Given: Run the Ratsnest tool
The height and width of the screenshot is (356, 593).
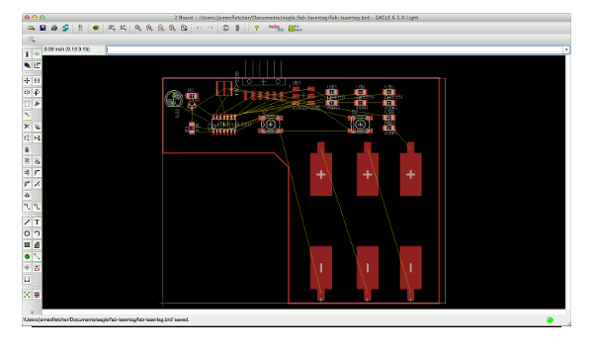Looking at the screenshot, I should (x=27, y=295).
